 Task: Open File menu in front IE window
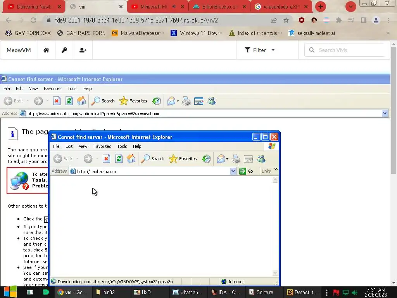point(56,146)
